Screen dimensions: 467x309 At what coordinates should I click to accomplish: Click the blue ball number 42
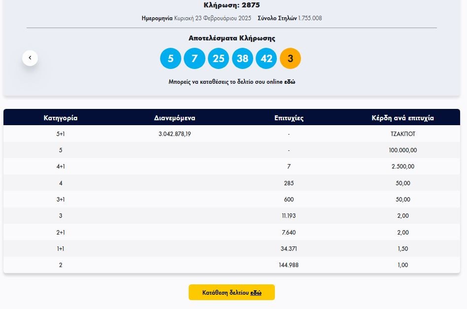point(267,59)
